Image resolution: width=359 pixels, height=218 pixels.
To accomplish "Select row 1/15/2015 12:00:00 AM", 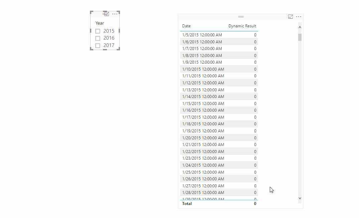I will tap(219, 103).
